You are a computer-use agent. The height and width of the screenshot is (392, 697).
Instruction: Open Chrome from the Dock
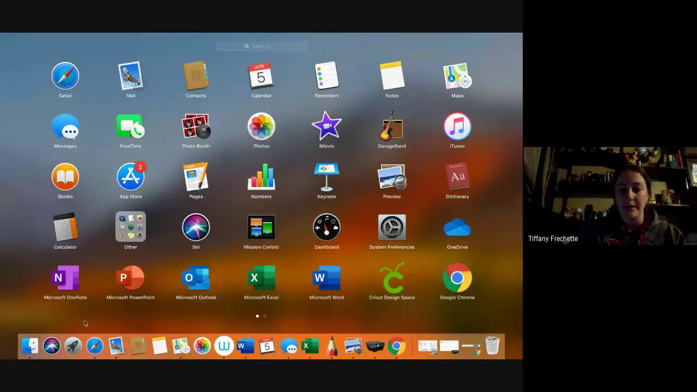tap(396, 346)
